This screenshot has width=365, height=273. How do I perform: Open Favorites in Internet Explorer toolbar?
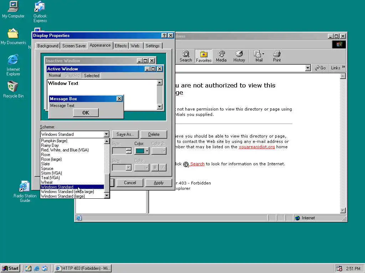coord(204,56)
